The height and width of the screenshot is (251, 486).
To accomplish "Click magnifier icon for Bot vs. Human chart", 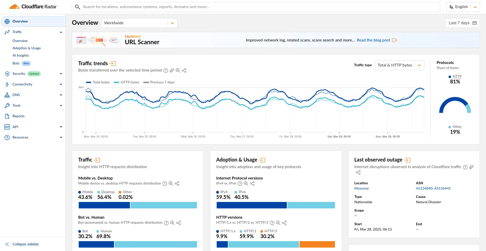I will point(172,223).
